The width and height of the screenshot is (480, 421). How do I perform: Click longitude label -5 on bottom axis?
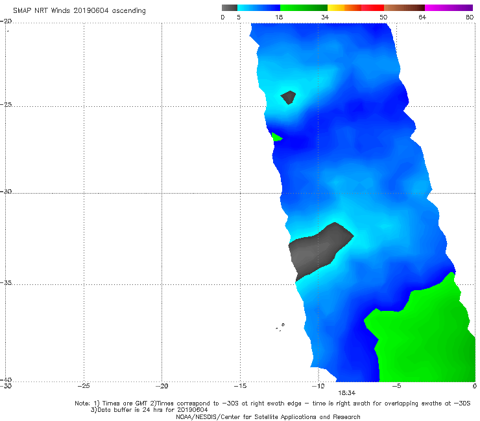pos(396,386)
